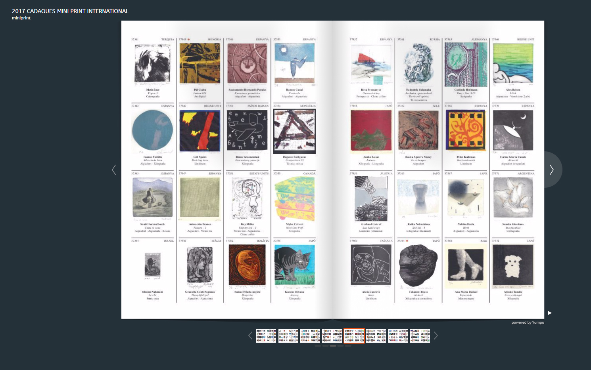Viewport: 591px width, 370px height.
Task: Open the seventh thumbnail in the strip
Action: click(x=398, y=336)
